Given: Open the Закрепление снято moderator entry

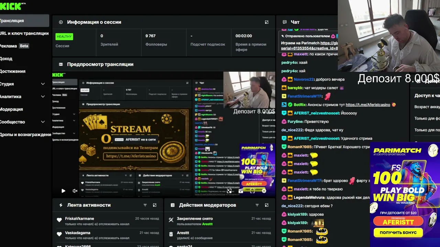Looking at the screenshot, I should (195, 219).
